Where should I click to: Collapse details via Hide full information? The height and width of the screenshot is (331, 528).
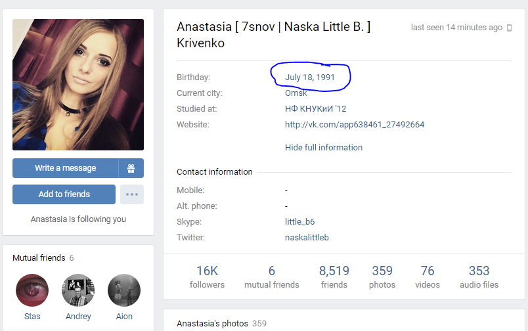[x=324, y=148]
